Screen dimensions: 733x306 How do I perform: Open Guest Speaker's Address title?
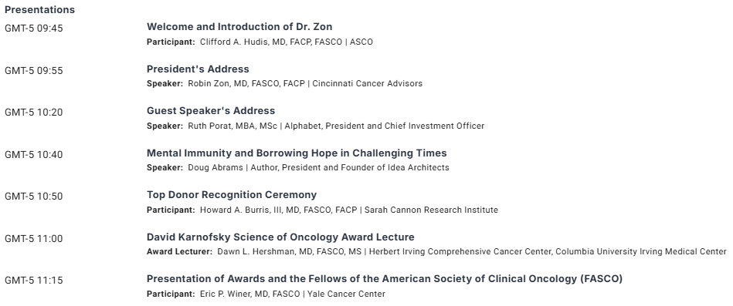211,110
